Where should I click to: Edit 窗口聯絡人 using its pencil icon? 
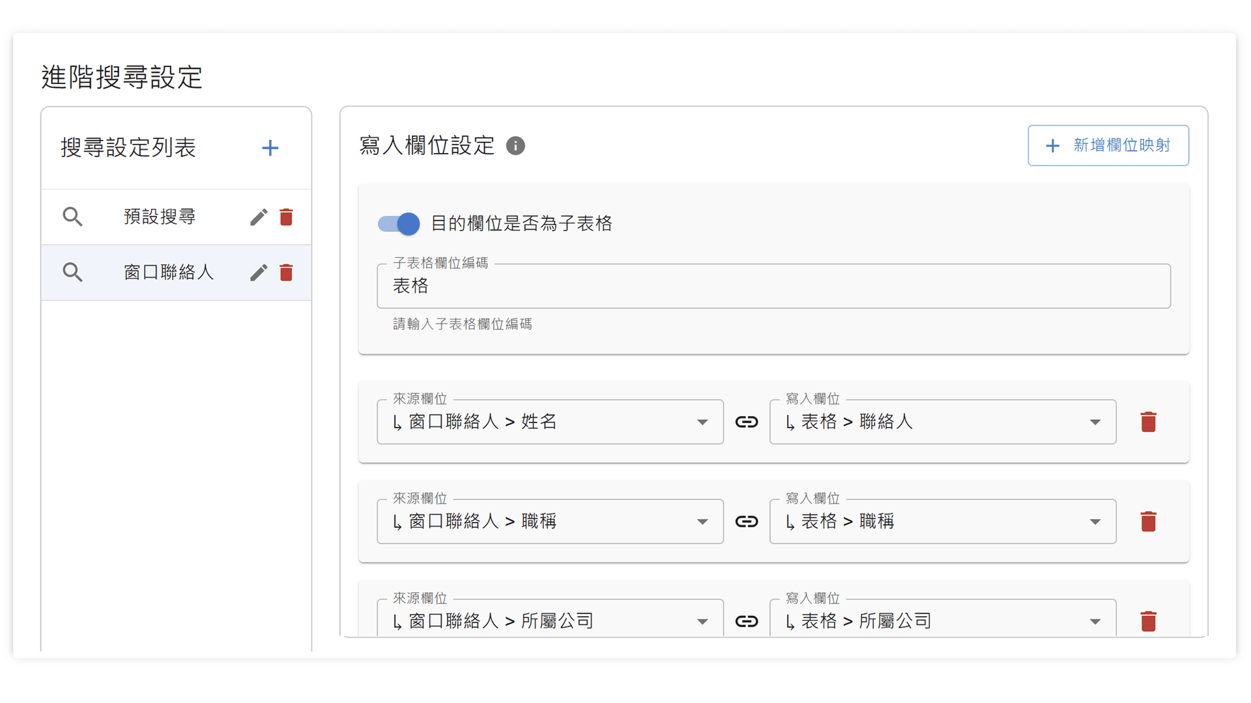pos(259,272)
